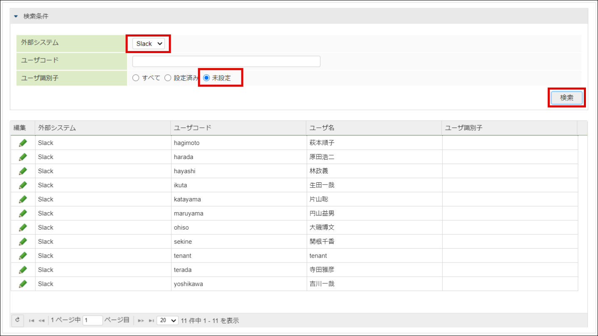598x336 pixels.
Task: Select the 設定済み radio button
Action: (x=168, y=78)
